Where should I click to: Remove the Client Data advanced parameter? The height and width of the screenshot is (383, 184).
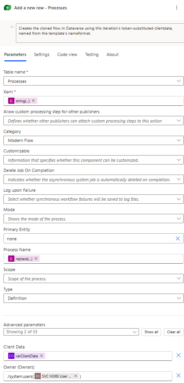coord(179,355)
